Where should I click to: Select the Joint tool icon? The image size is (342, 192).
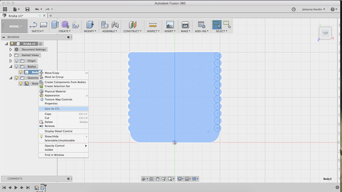pyautogui.click(x=115, y=25)
